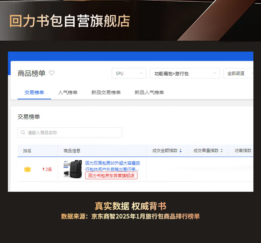This screenshot has width=261, height=243.
Task: Click the 回力书包京东自营旗舰店 shop tag
Action: point(111,176)
